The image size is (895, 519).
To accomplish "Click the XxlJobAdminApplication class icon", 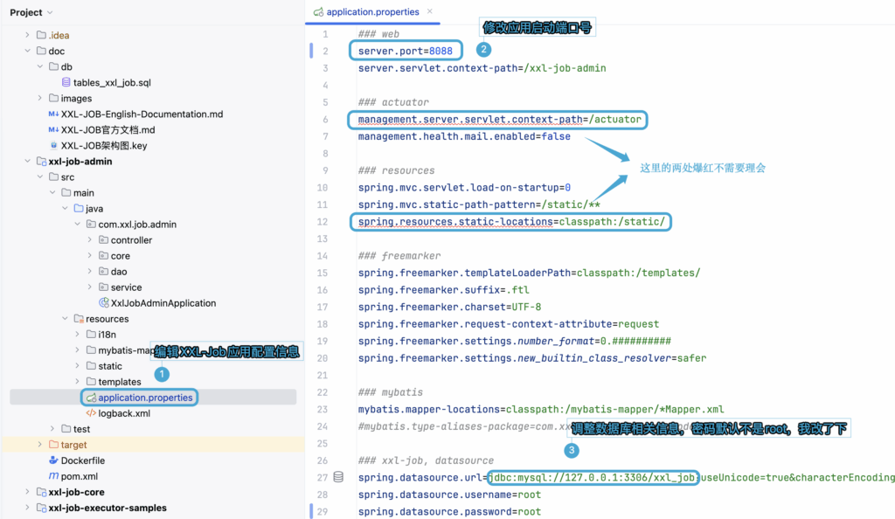I will point(103,303).
